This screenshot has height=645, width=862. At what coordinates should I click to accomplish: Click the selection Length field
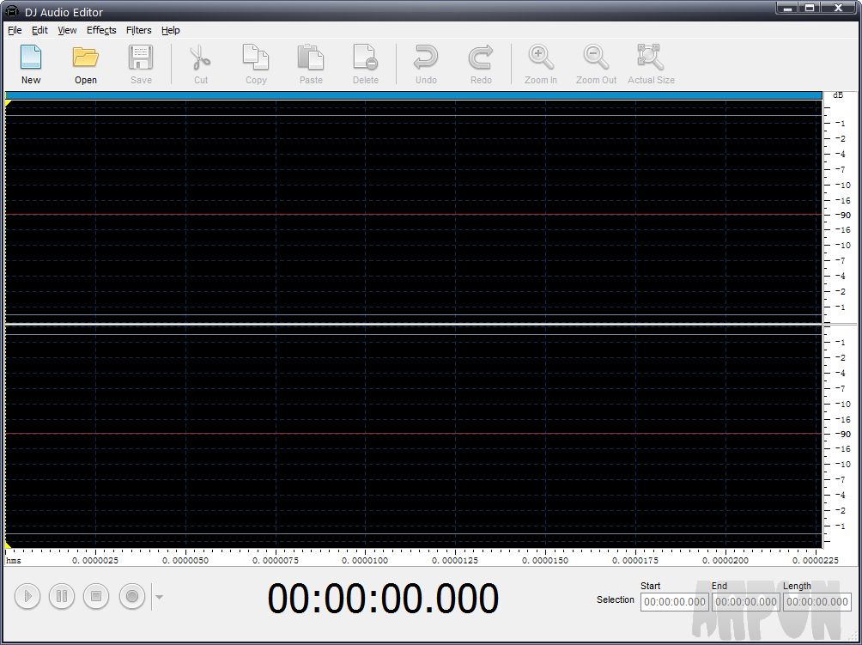click(816, 602)
